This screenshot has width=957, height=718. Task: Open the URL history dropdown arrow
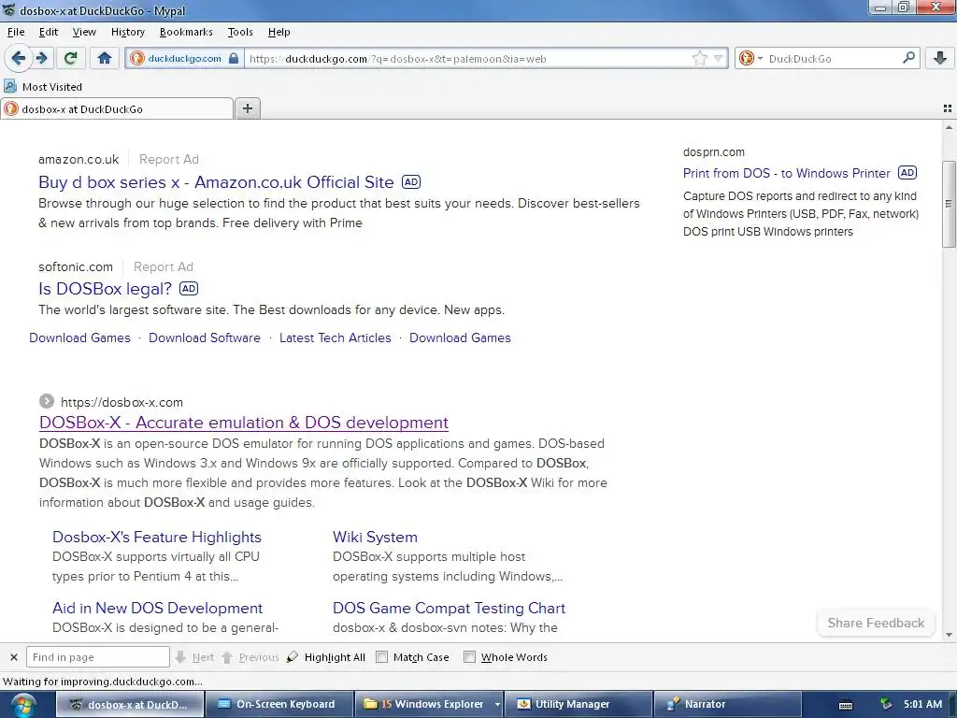tap(719, 59)
